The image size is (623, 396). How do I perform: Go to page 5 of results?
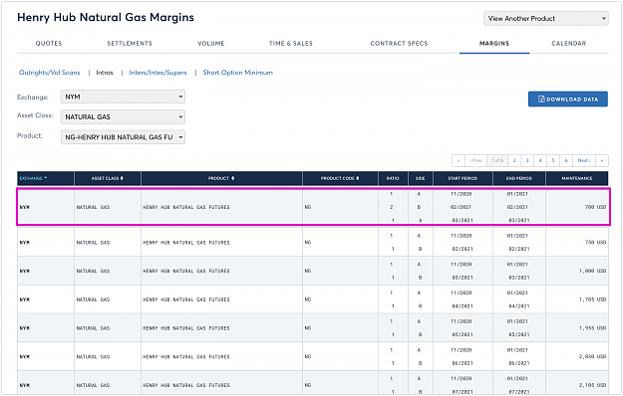coord(553,160)
